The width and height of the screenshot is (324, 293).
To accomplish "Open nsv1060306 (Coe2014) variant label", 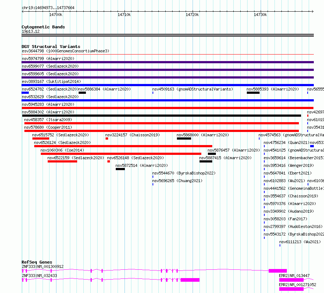I will pyautogui.click(x=62, y=150).
